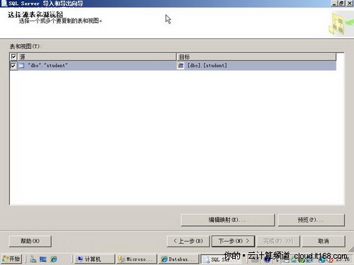Launch Internet Explorer from quick launch
Viewport: 354px width, 265px height.
click(x=54, y=259)
